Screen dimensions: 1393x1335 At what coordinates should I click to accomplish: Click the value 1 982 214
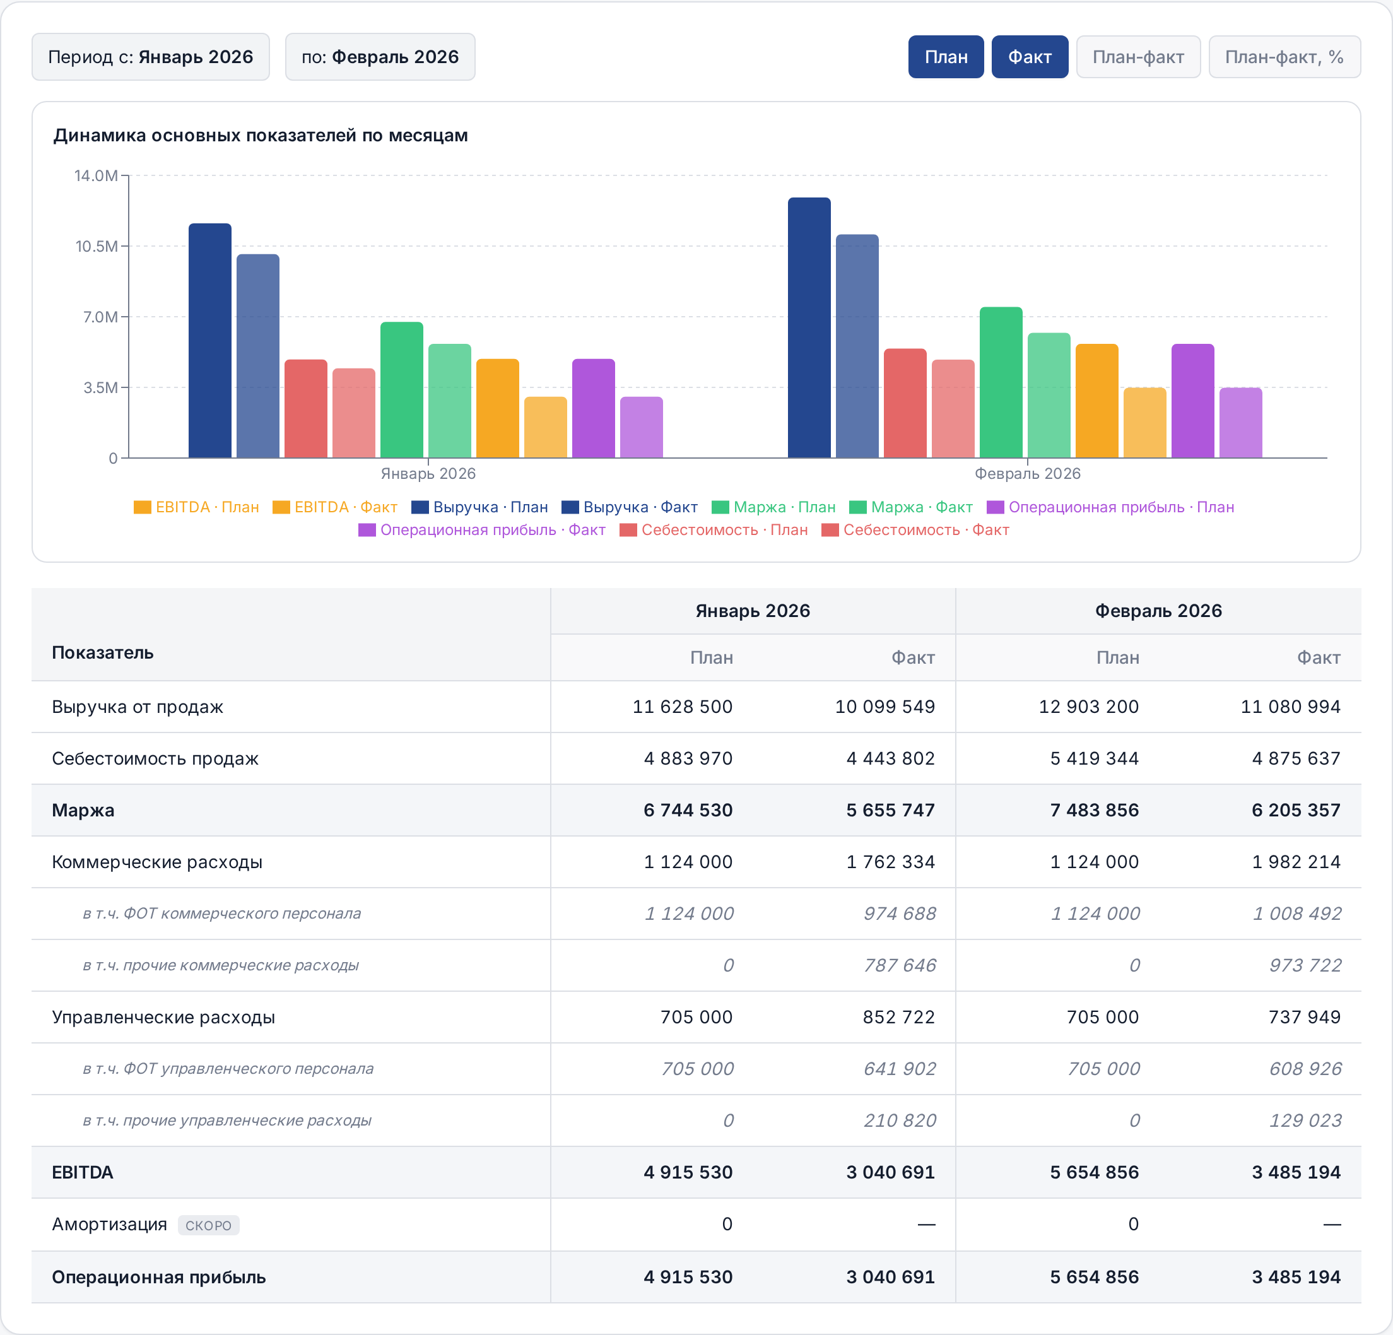coord(1296,862)
